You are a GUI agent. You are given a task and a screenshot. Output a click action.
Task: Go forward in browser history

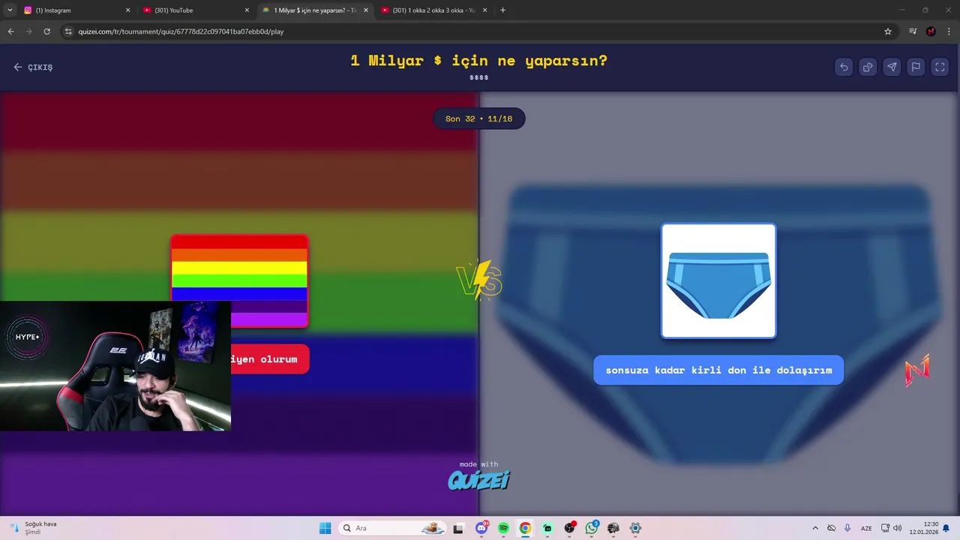[28, 31]
